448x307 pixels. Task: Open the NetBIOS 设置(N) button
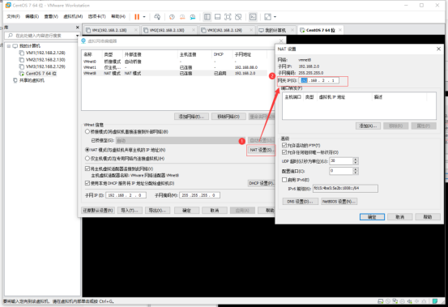point(339,202)
